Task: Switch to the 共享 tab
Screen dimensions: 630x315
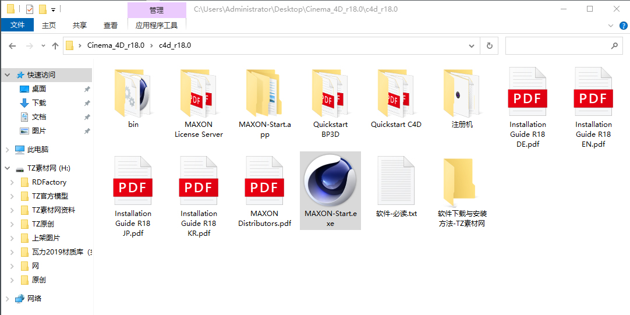Action: 80,25
